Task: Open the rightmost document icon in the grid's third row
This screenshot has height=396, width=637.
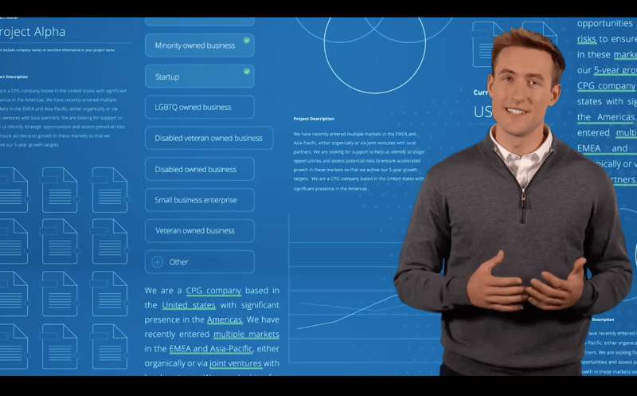Action: [110, 293]
